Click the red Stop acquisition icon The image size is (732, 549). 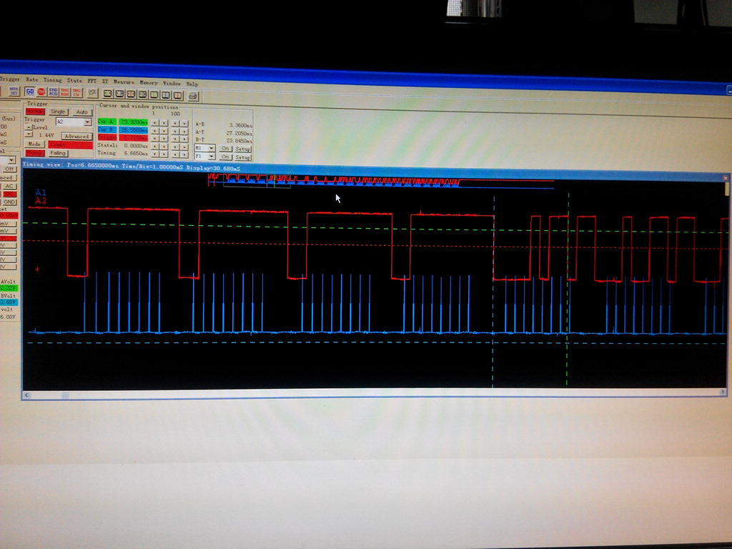(41, 92)
